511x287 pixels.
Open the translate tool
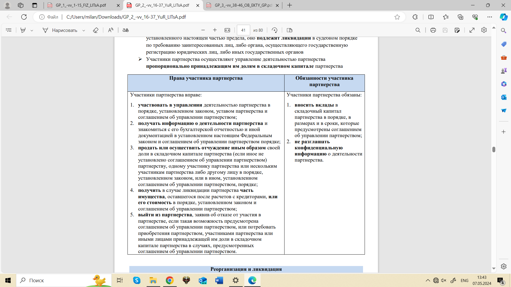pyautogui.click(x=126, y=30)
